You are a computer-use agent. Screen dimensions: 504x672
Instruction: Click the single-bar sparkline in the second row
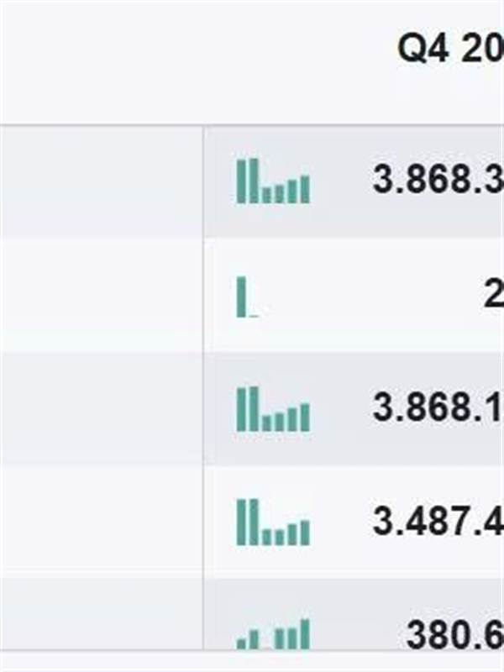click(x=247, y=297)
